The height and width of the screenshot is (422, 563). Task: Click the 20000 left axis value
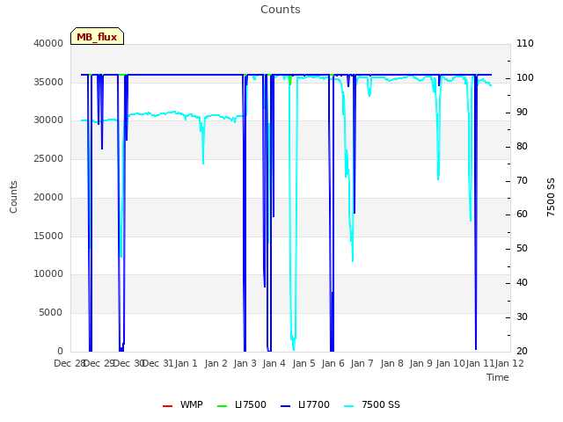coord(48,197)
